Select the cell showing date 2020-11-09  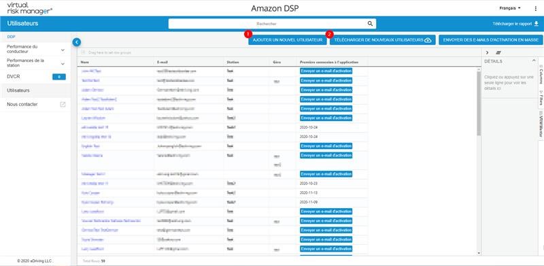click(x=309, y=202)
